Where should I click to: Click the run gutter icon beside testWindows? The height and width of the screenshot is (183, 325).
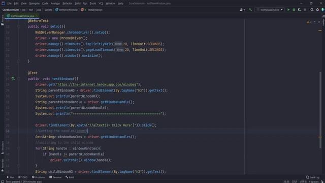13,79
